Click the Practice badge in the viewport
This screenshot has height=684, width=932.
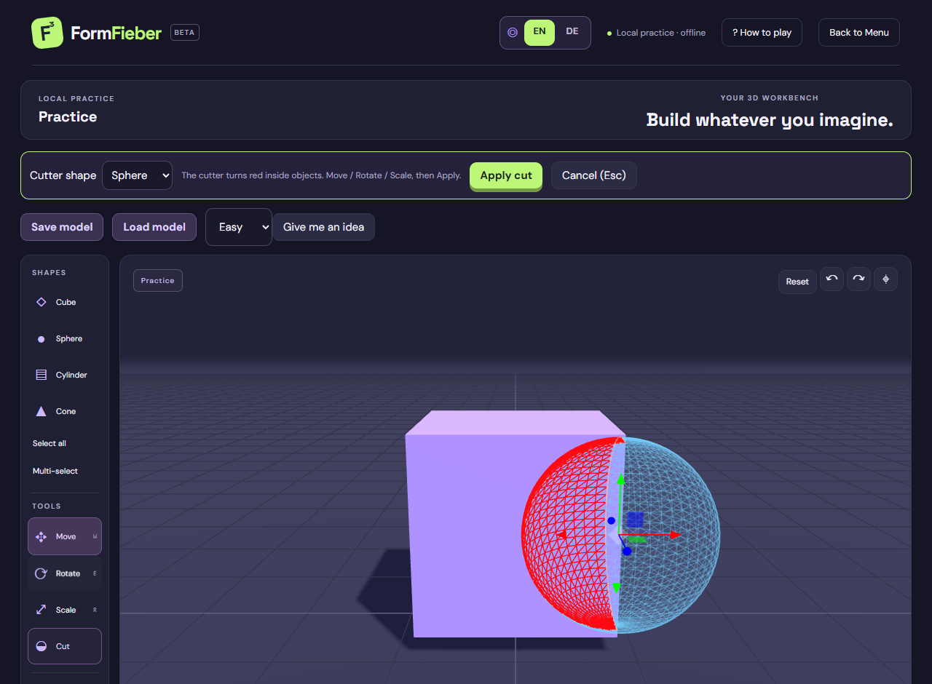(158, 280)
